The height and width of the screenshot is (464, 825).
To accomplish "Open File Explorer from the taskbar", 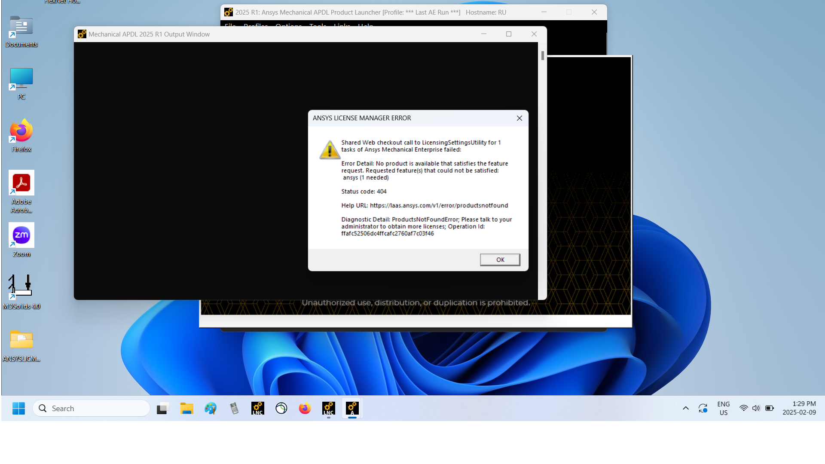I will (x=186, y=408).
